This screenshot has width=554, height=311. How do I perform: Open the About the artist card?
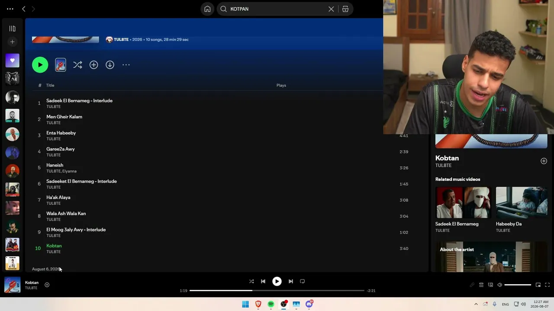click(491, 257)
